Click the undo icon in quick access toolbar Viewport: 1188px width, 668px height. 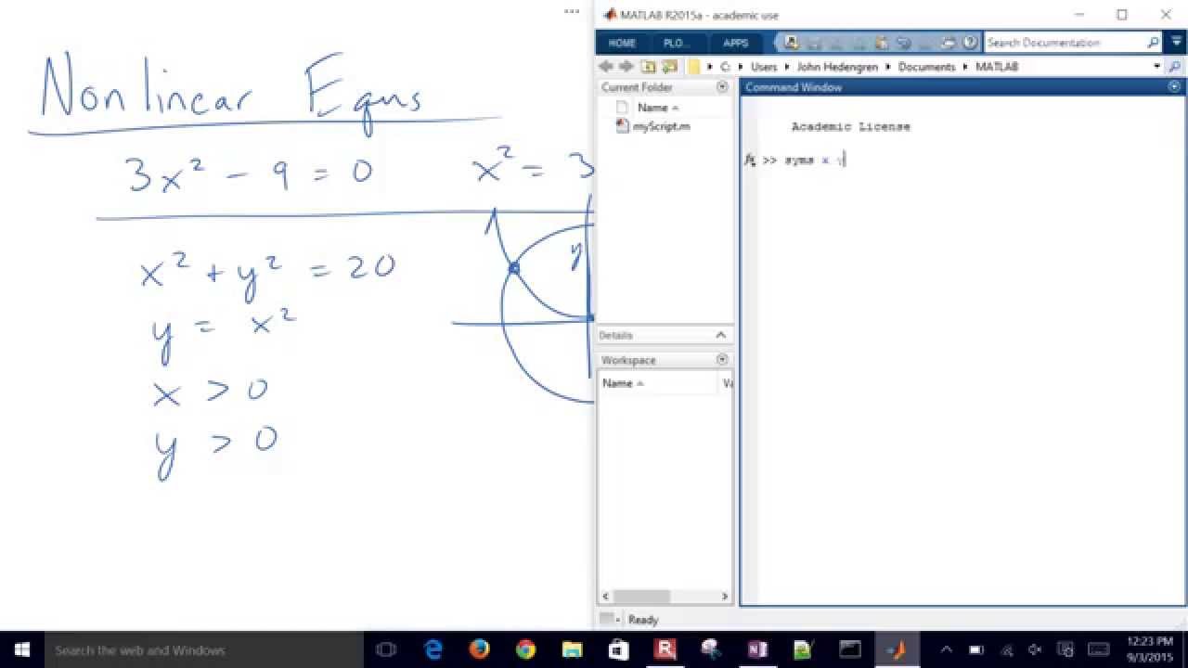coord(902,43)
